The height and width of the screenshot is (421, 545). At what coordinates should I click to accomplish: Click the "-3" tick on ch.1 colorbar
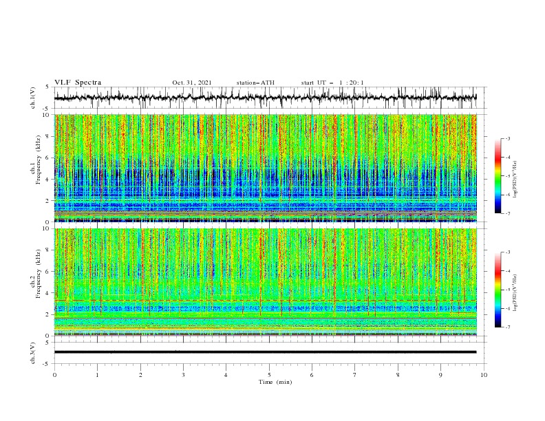tap(508, 138)
